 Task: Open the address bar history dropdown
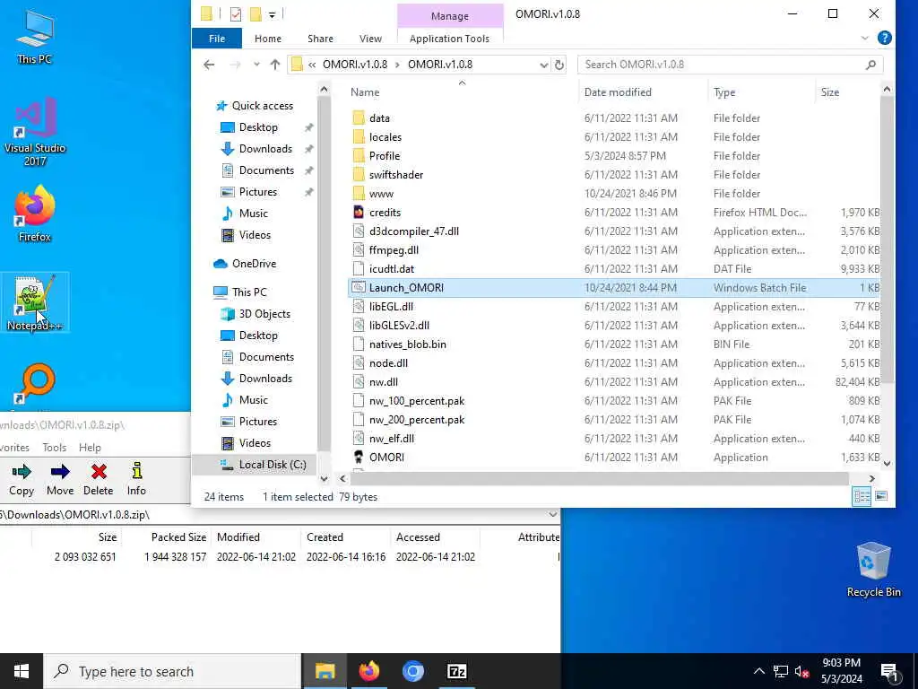543,65
